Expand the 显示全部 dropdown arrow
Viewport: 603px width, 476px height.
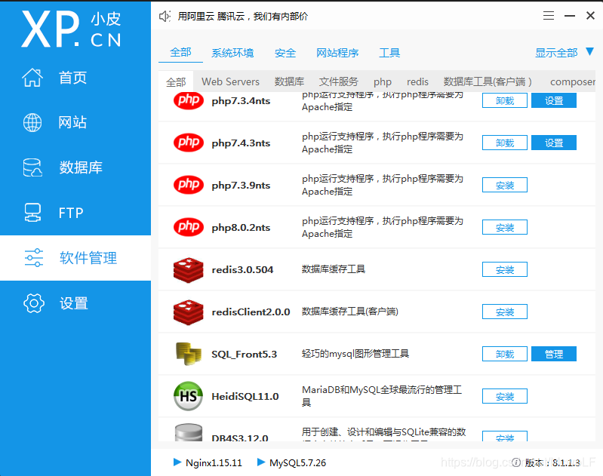tap(590, 51)
